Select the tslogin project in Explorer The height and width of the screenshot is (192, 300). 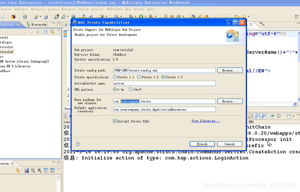pyautogui.click(x=6, y=42)
